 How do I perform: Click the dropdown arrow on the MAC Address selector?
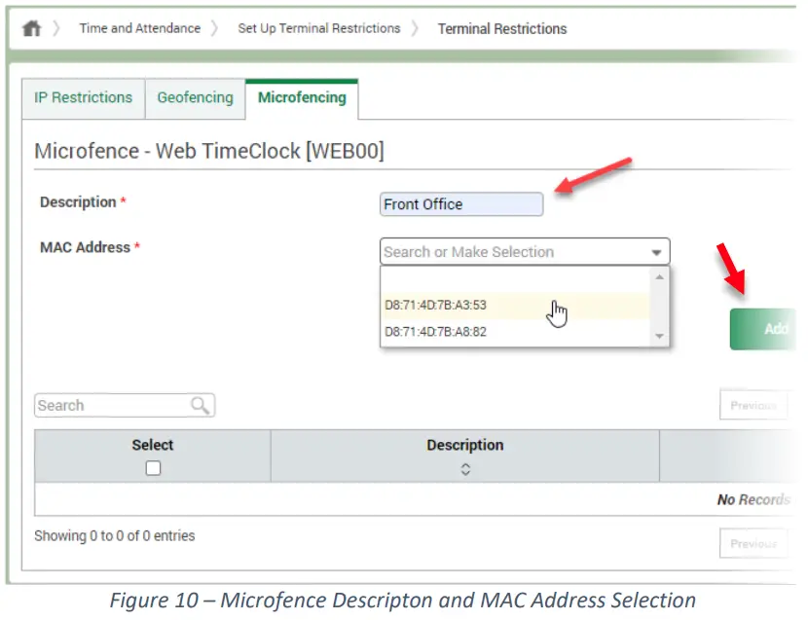pos(660,251)
